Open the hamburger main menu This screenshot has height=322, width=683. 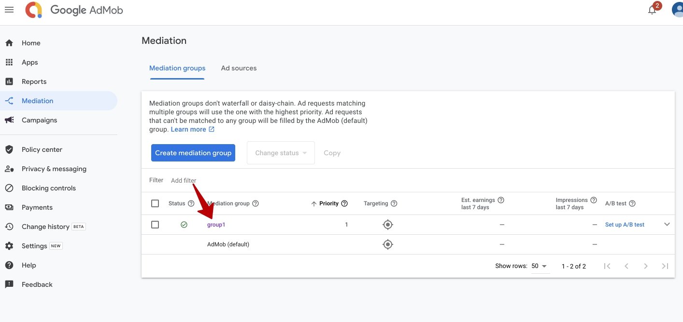click(9, 10)
